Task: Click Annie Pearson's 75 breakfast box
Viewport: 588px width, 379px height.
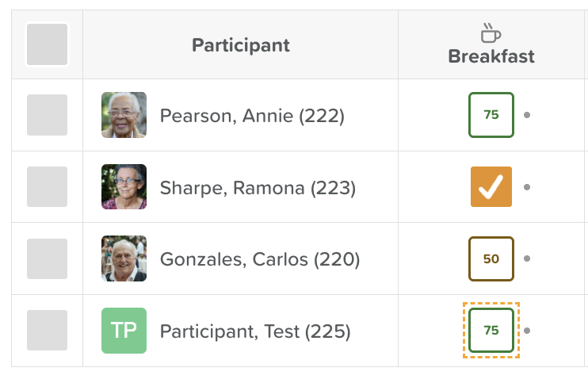Action: tap(491, 115)
